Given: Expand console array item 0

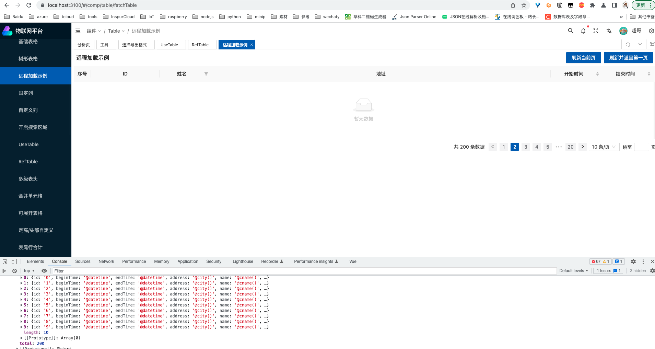Looking at the screenshot, I should (21, 278).
